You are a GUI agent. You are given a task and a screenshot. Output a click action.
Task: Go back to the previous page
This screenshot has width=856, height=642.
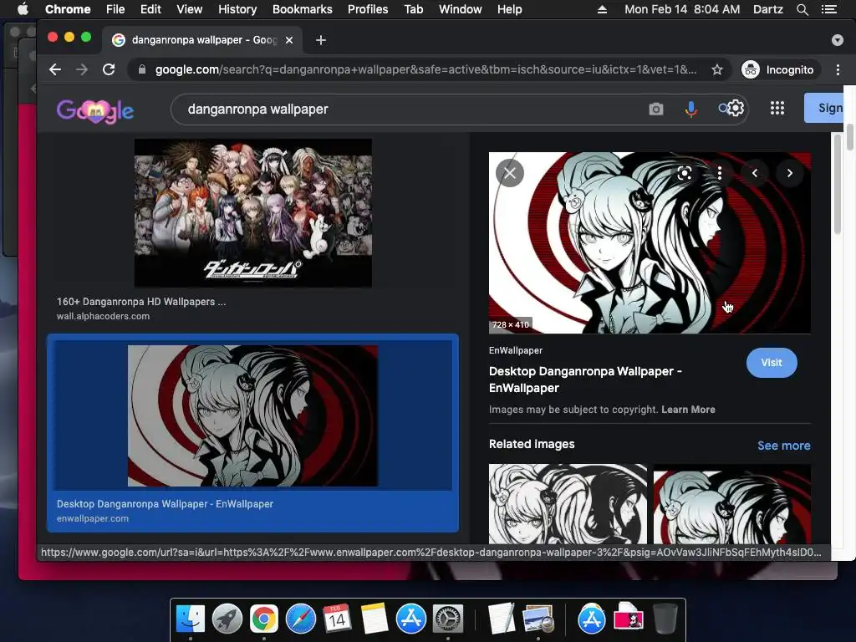[x=55, y=69]
